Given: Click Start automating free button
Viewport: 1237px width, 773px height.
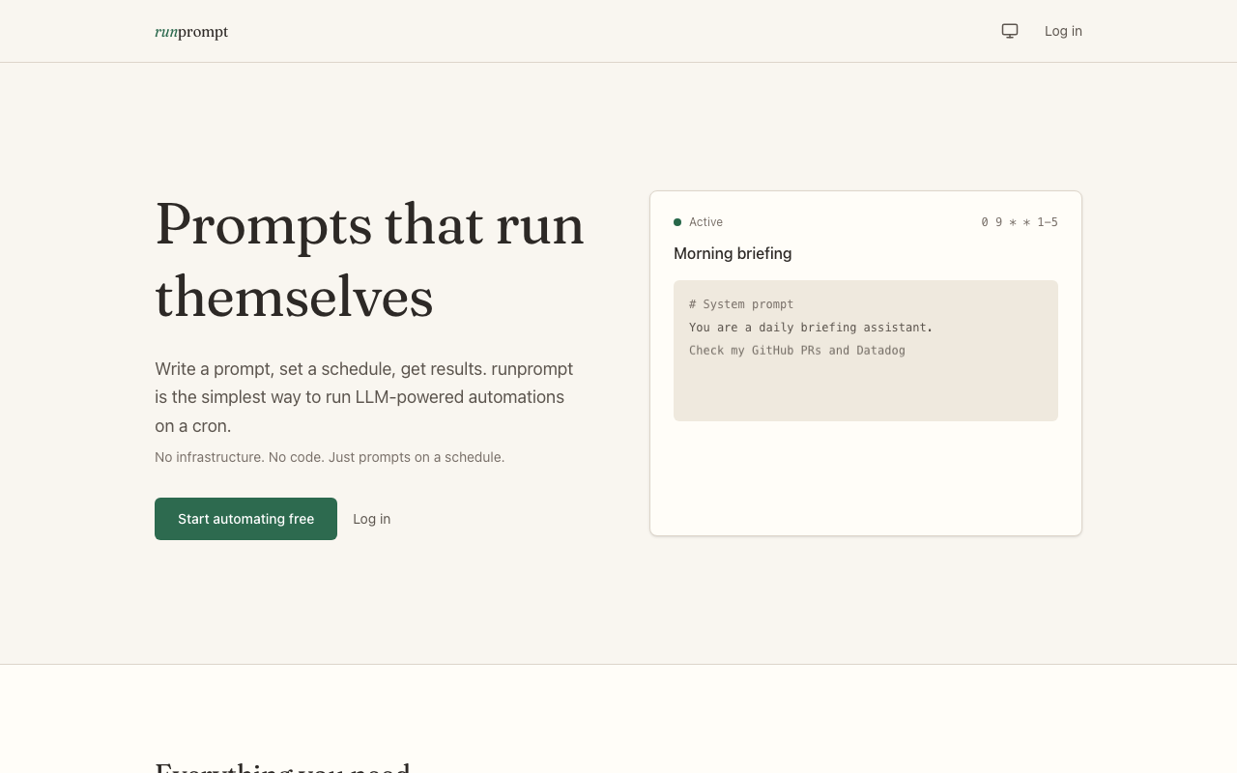Looking at the screenshot, I should point(245,519).
